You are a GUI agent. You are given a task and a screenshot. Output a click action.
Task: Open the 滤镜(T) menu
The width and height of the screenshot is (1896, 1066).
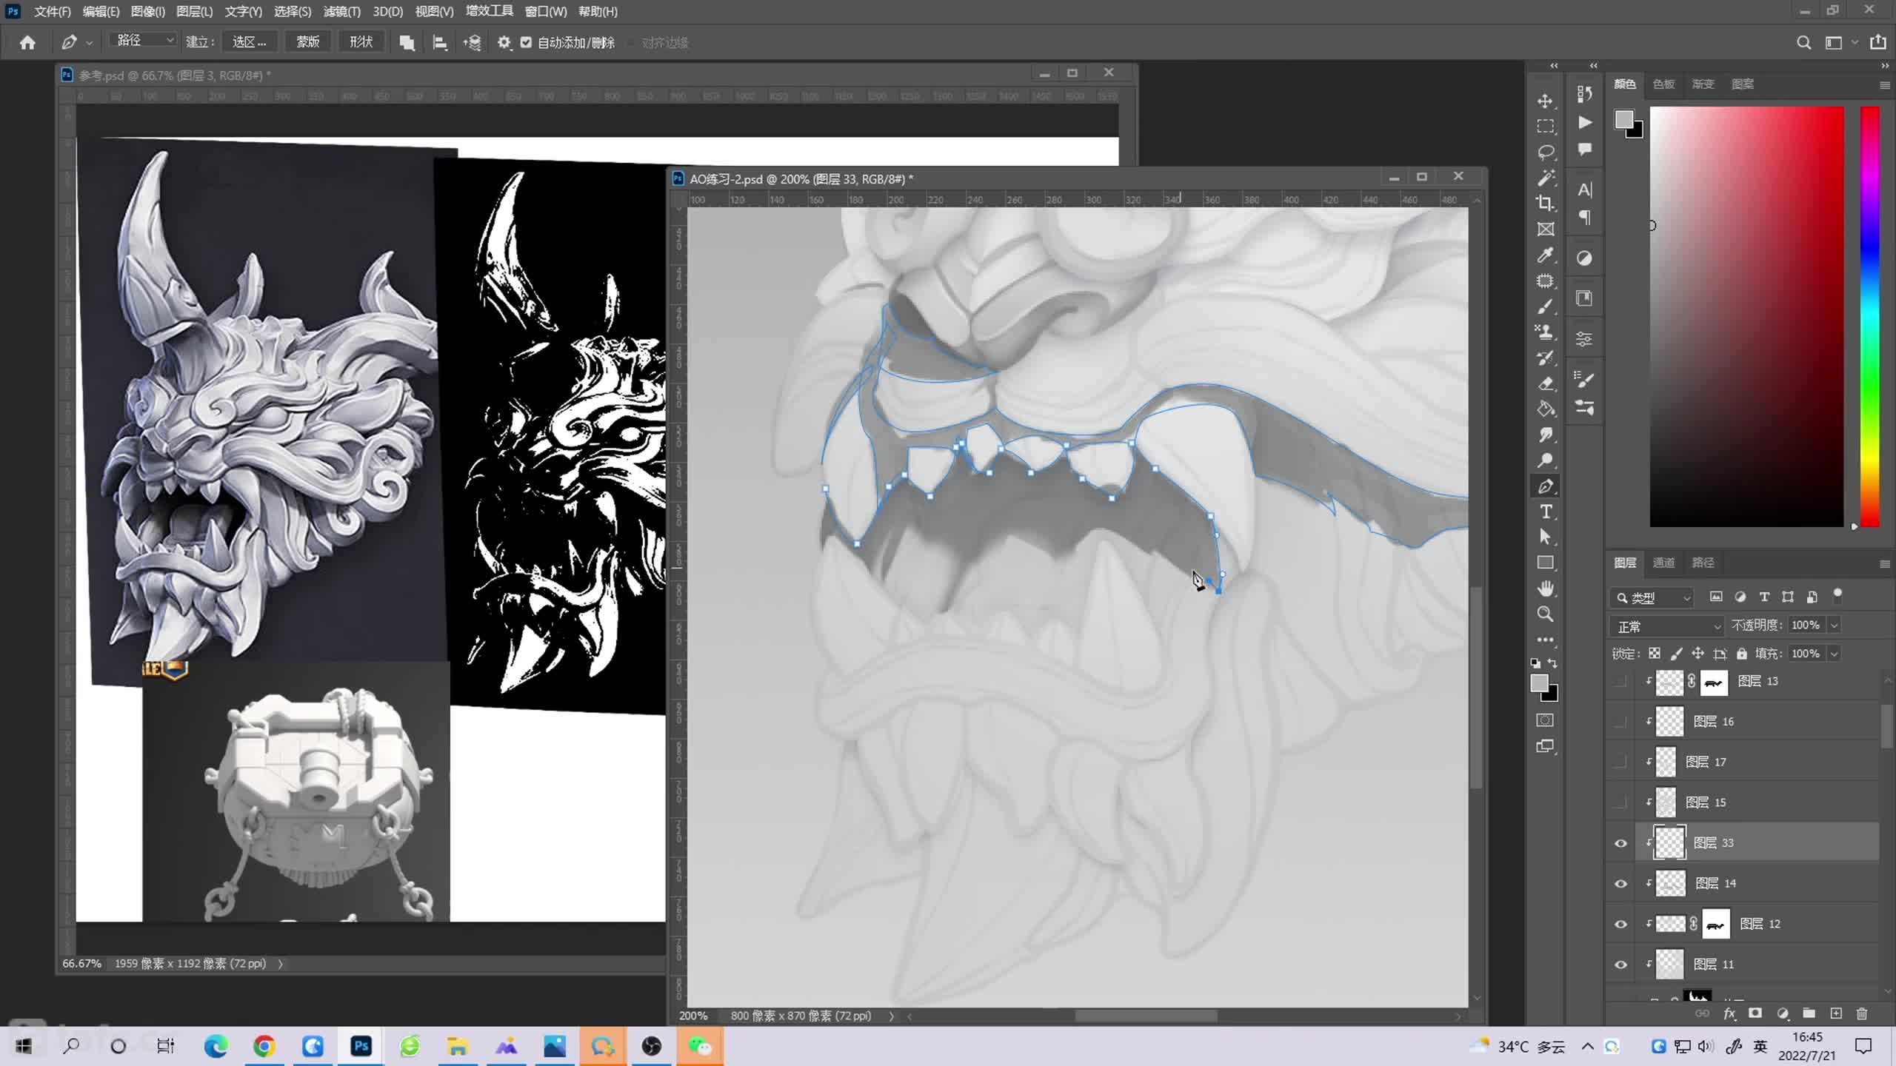[342, 11]
